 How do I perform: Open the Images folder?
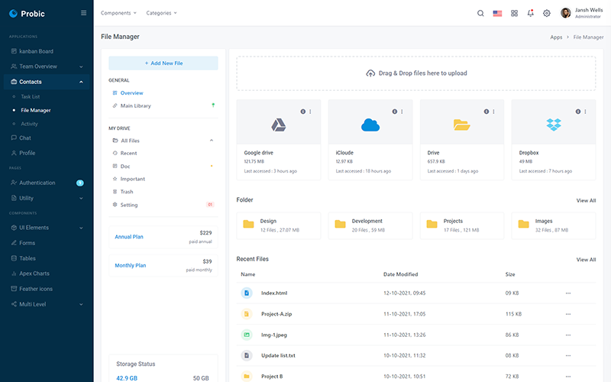pos(554,225)
